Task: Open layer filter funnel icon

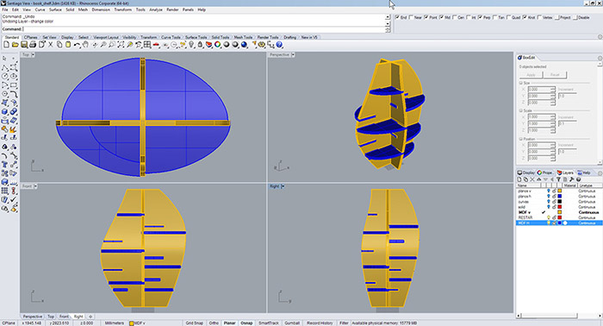Action: coord(558,179)
